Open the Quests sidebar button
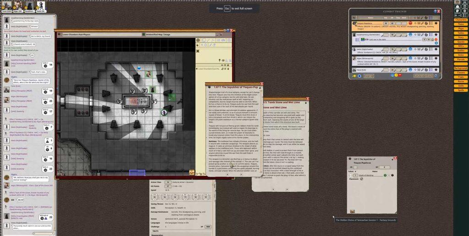This screenshot has width=469, height=236. tap(461, 42)
